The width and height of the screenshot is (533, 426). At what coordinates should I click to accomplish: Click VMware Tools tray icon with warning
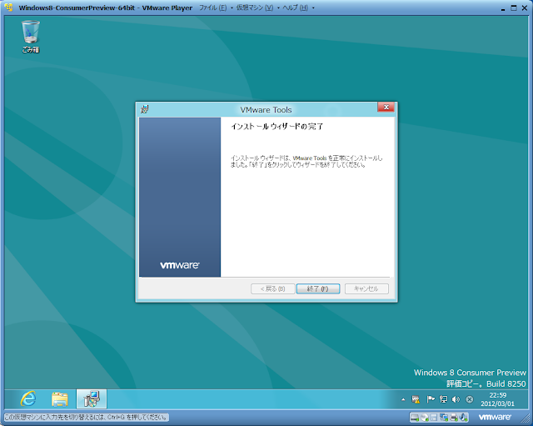(x=416, y=399)
